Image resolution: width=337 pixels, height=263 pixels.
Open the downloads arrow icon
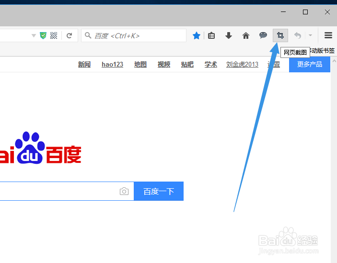click(x=229, y=35)
